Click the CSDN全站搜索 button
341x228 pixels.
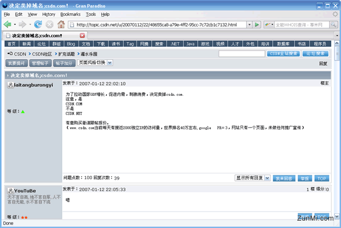284,53
